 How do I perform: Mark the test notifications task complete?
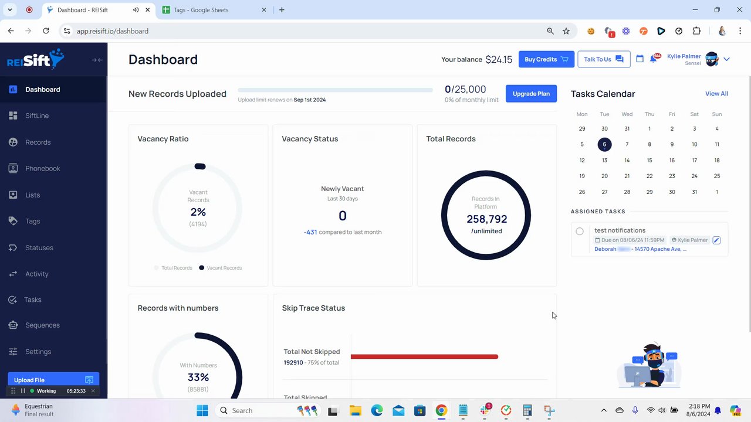(x=580, y=232)
